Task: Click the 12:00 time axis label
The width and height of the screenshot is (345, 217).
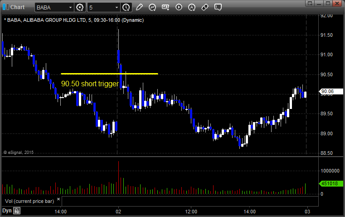Action: [191, 212]
